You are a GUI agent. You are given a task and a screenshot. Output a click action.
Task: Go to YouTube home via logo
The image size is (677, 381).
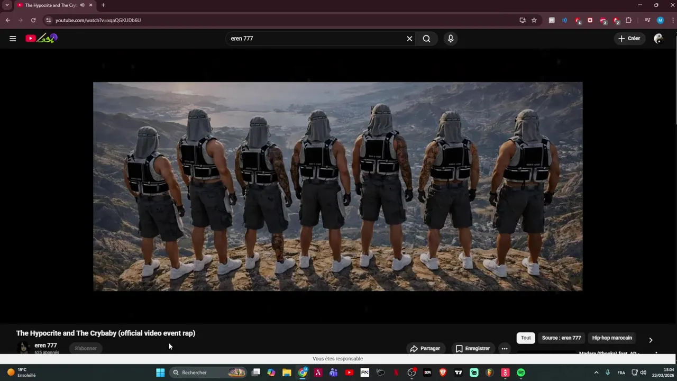(41, 38)
